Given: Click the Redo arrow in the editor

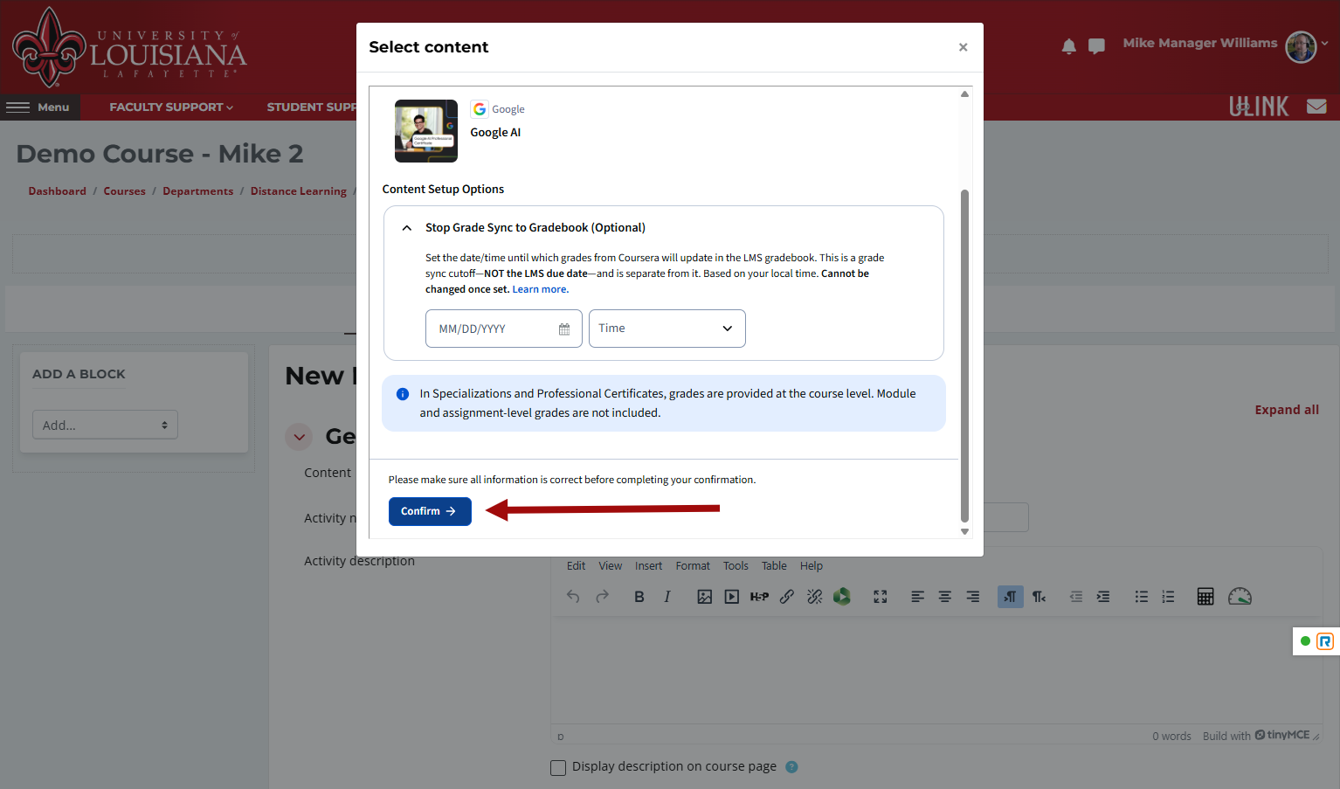Looking at the screenshot, I should pos(602,597).
